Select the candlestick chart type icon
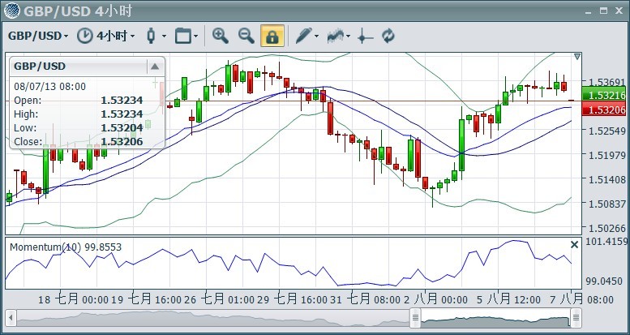The height and width of the screenshot is (335, 630). [x=151, y=36]
